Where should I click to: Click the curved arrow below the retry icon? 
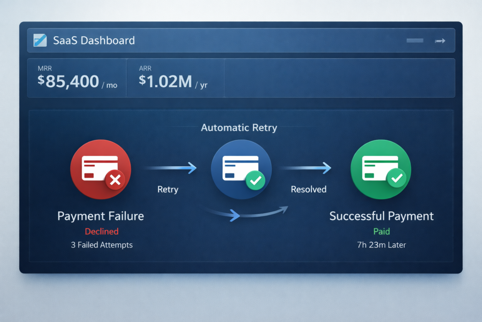pos(246,213)
